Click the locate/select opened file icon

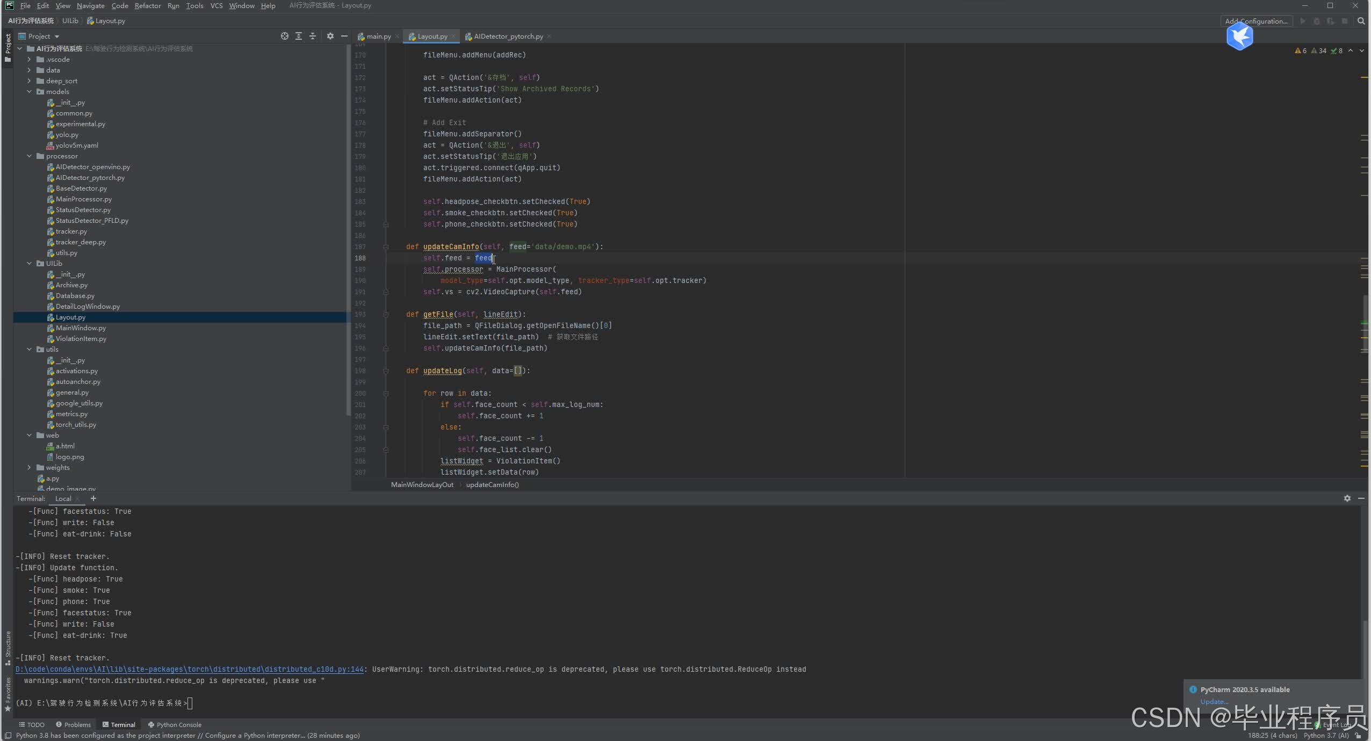point(284,36)
